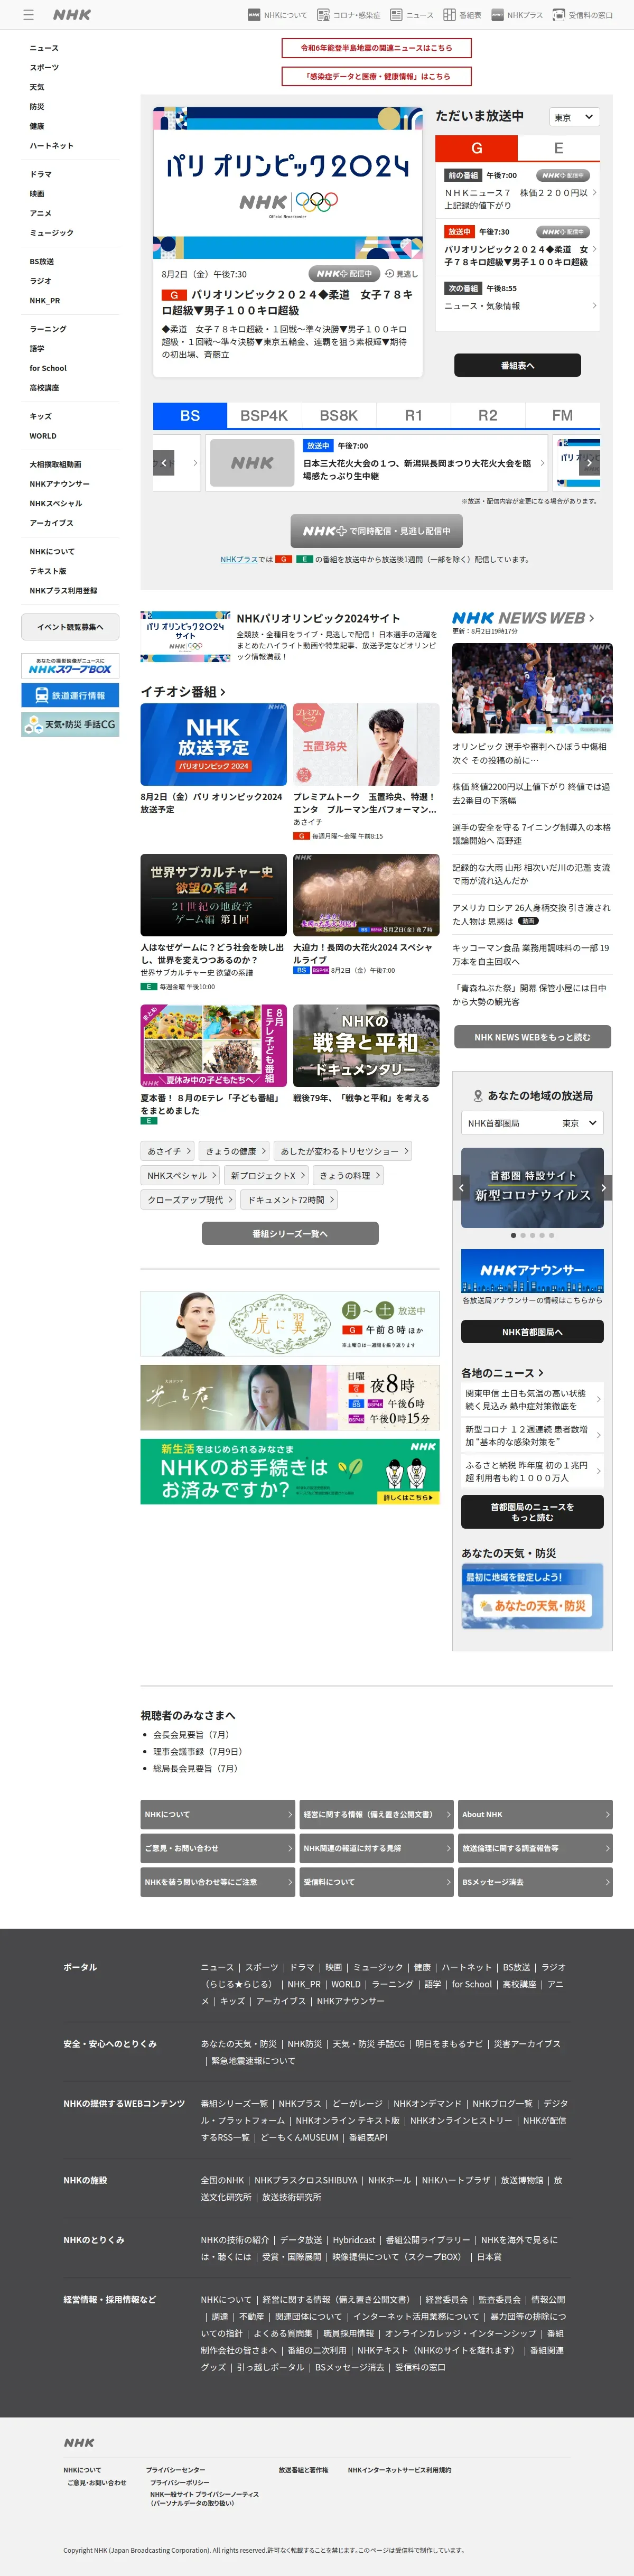Click chevron beside 長岡まつり大花火大会 BS listing
The width and height of the screenshot is (634, 2576).
click(x=542, y=463)
